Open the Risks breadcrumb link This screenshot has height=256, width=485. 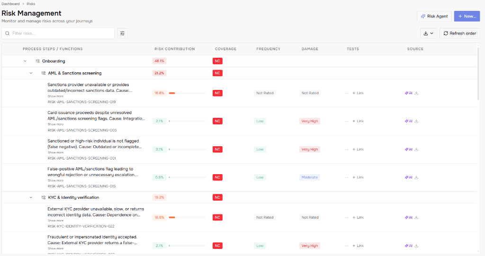pyautogui.click(x=31, y=4)
